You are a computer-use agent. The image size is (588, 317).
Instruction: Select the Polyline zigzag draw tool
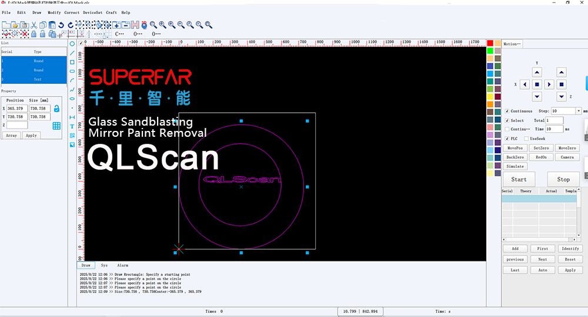click(x=72, y=90)
